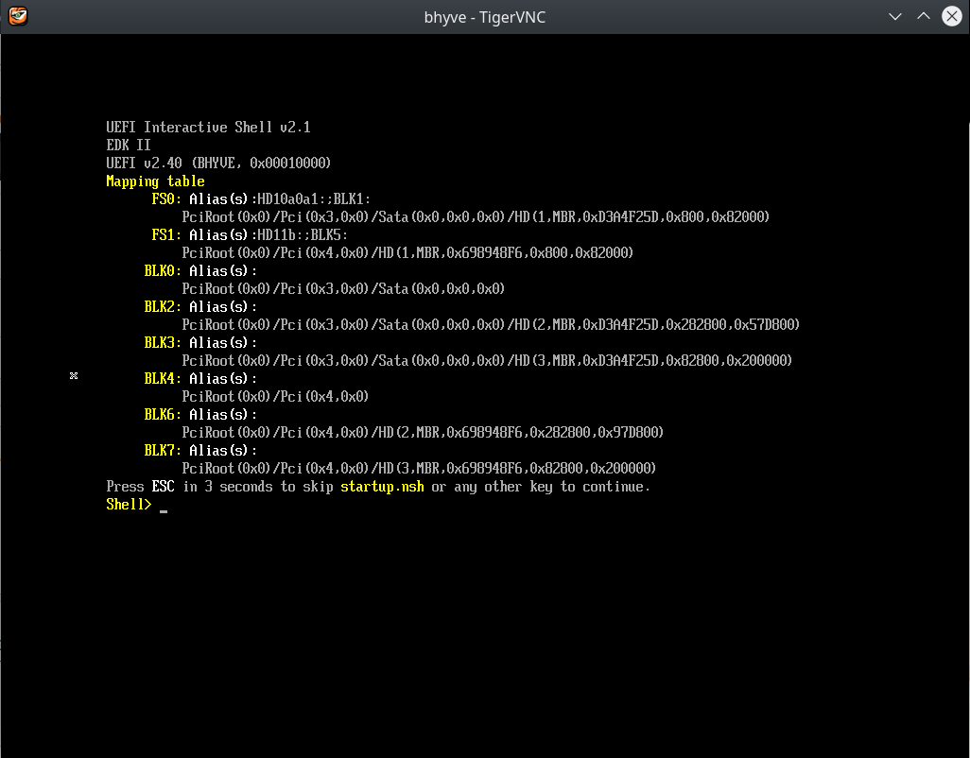The height and width of the screenshot is (758, 970).
Task: Open the TigerVNC window options chevron
Action: click(893, 16)
